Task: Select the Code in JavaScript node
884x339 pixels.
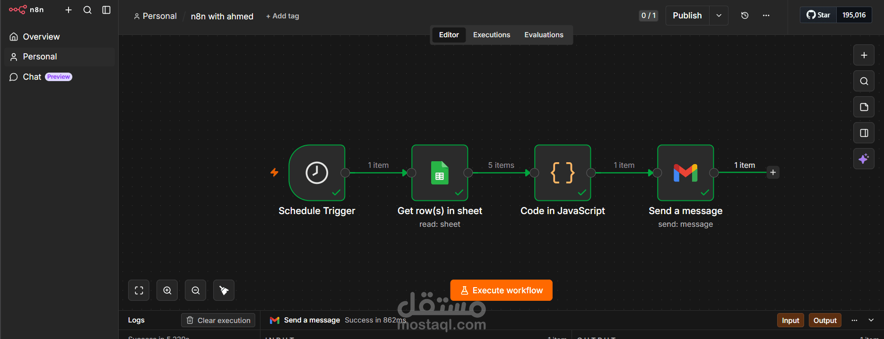Action: tap(563, 173)
